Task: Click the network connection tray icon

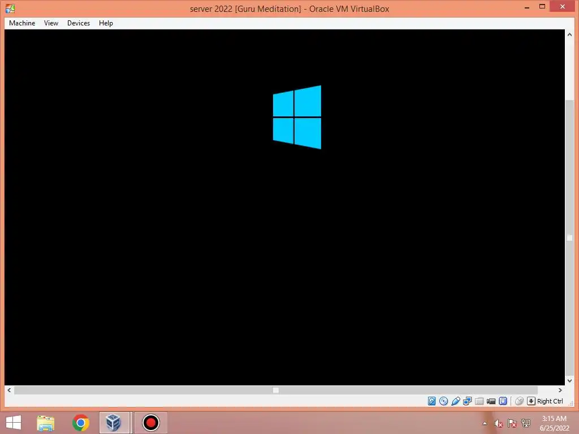Action: 526,423
